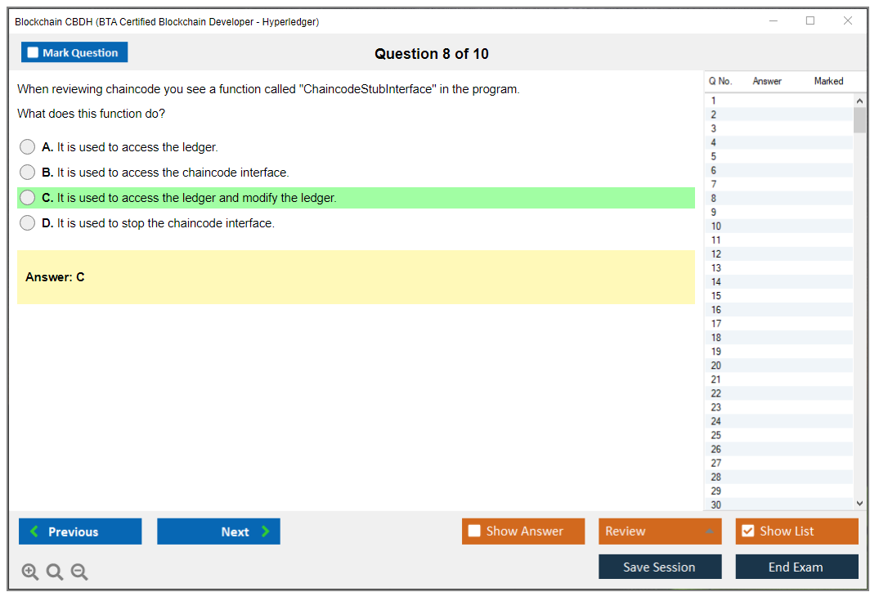Image resolution: width=879 pixels, height=601 pixels.
Task: Maximize the exam application window
Action: click(x=810, y=21)
